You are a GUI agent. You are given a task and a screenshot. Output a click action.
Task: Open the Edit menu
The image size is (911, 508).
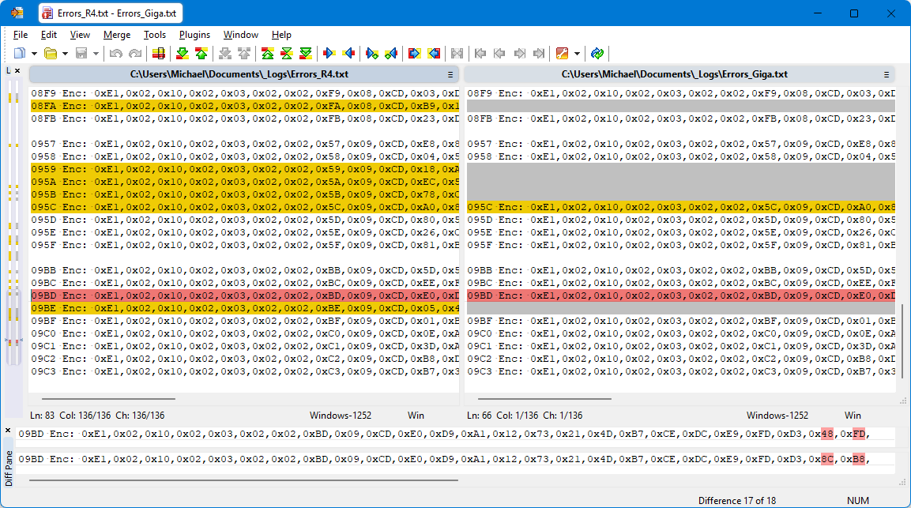pyautogui.click(x=49, y=35)
